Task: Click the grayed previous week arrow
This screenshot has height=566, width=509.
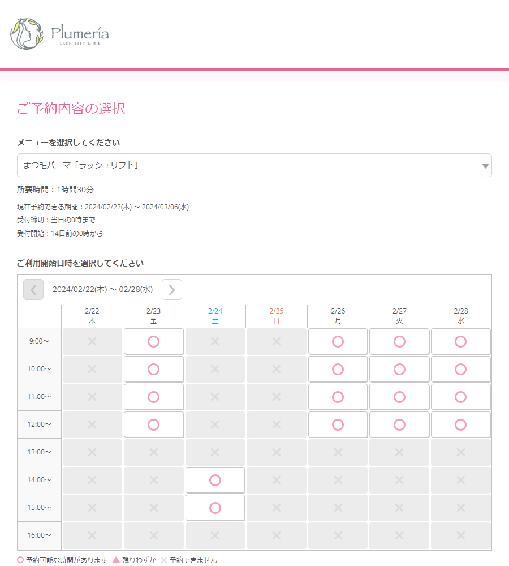Action: [x=33, y=290]
